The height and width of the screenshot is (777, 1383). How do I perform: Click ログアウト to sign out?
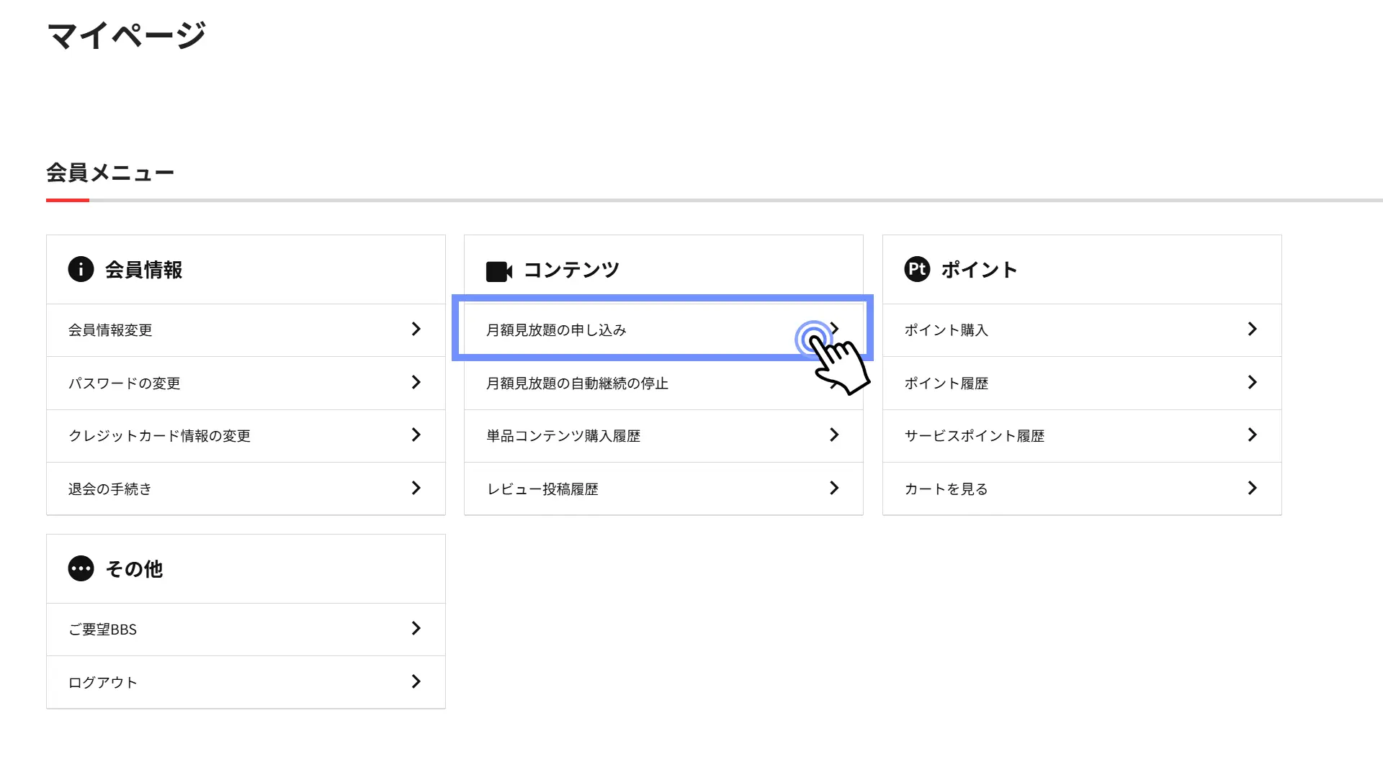click(246, 682)
